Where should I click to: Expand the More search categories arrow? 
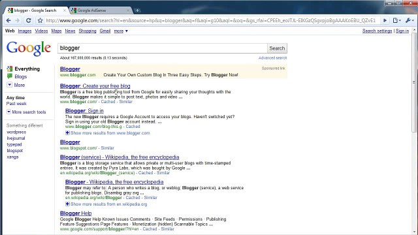9,85
